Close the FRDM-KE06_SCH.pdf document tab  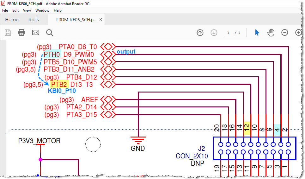[x=101, y=20]
